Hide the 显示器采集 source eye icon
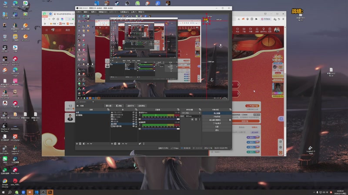Image resolution: width=348 pixels, height=195 pixels. coord(134,126)
